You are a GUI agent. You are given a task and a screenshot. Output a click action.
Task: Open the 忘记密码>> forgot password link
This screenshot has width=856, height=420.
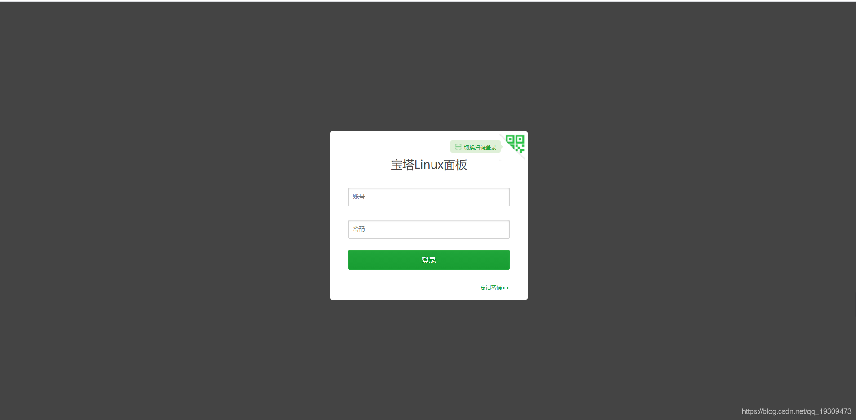[494, 288]
